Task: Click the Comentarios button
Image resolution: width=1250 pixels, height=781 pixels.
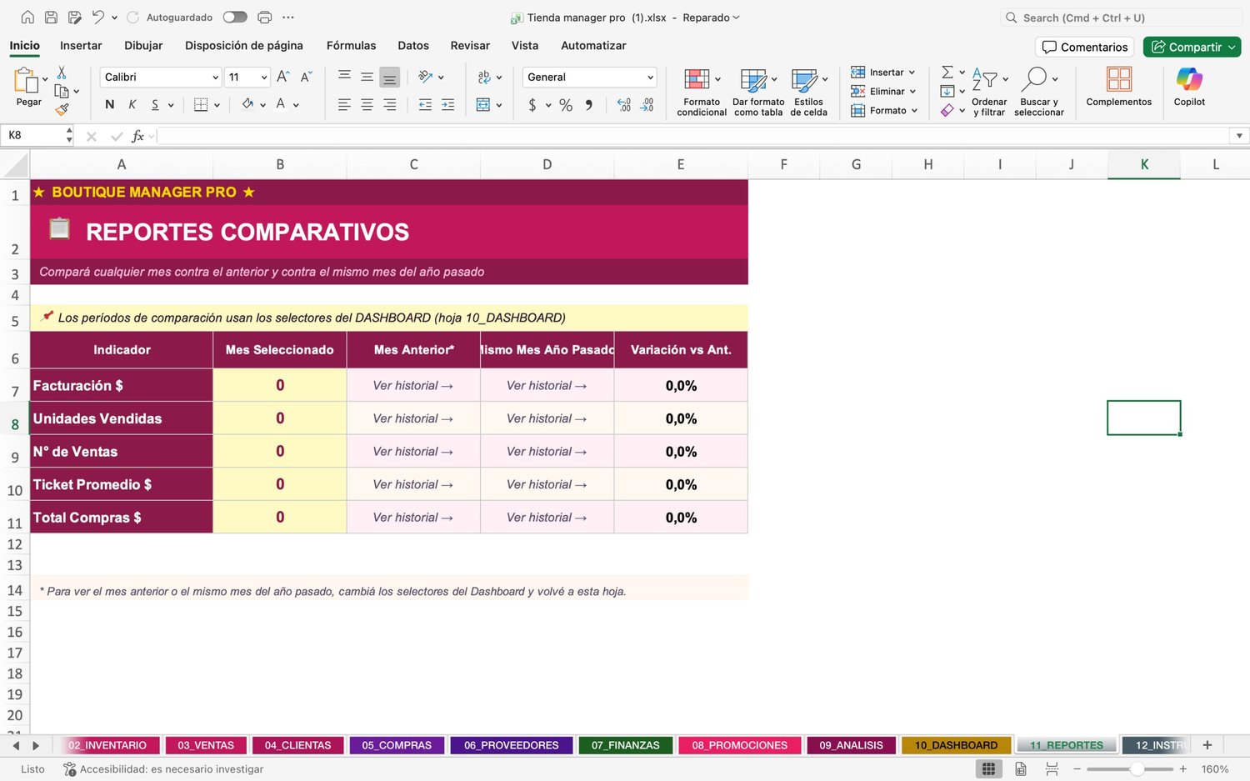Action: point(1086,48)
